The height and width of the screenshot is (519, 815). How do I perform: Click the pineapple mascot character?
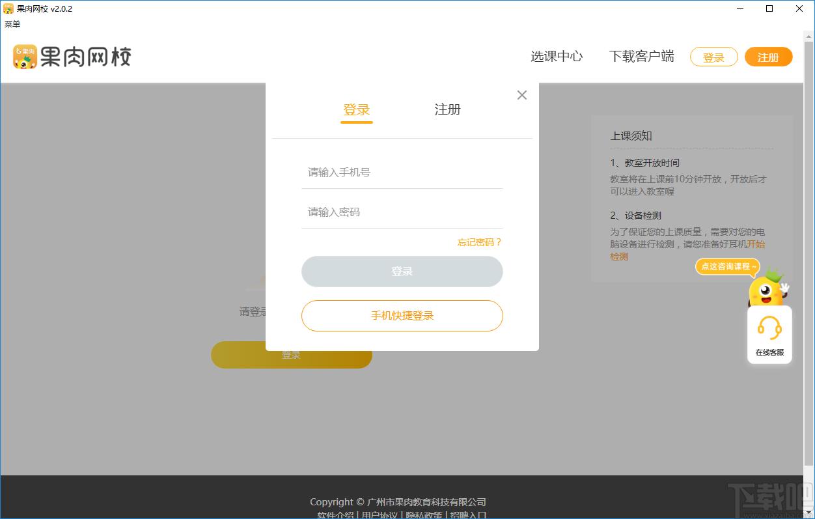point(768,288)
